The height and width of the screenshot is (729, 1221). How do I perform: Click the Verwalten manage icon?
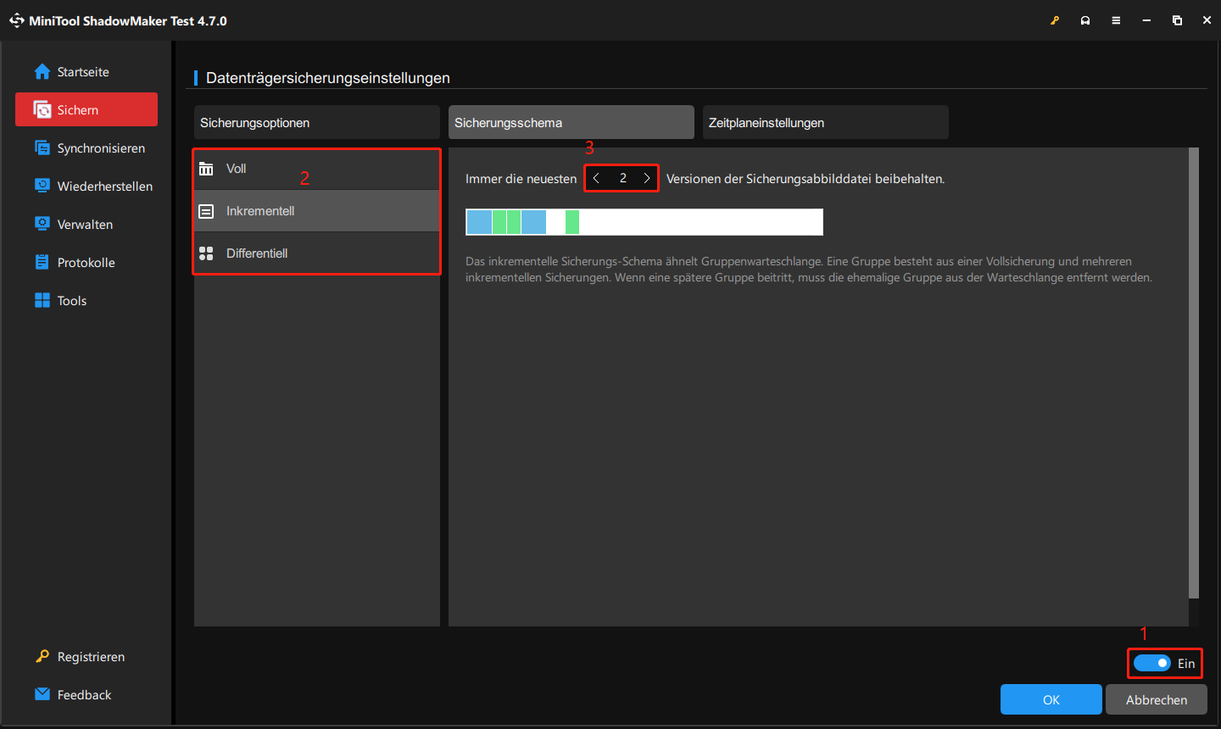pyautogui.click(x=42, y=224)
